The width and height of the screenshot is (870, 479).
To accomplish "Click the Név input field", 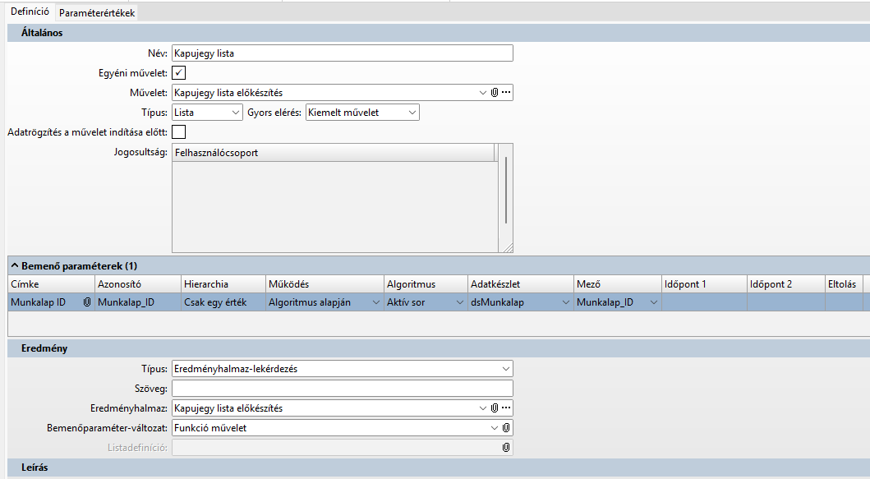I will tap(343, 53).
